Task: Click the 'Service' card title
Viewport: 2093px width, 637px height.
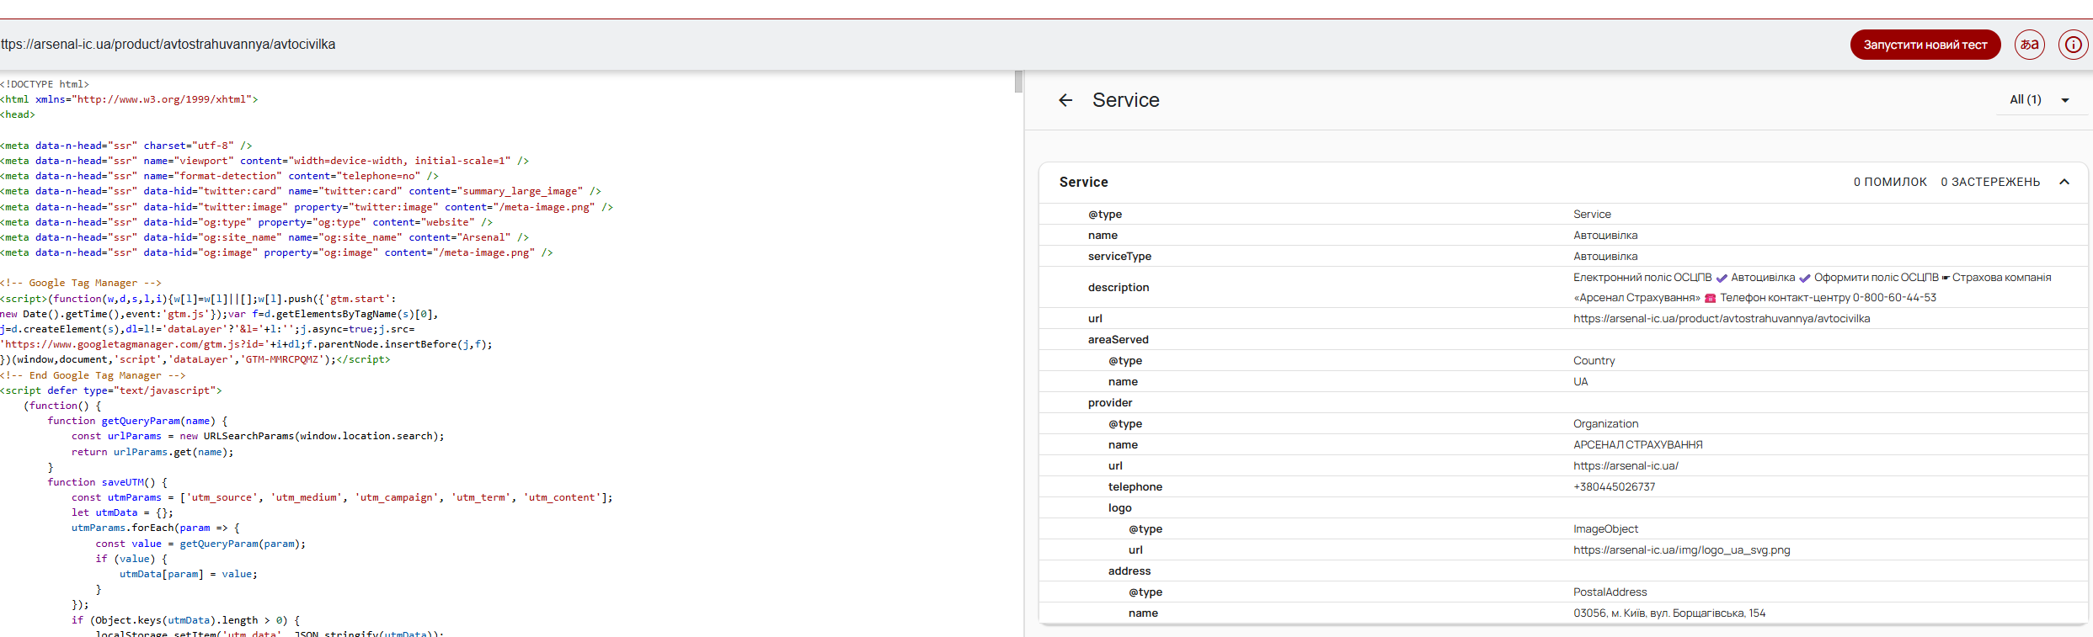Action: 1084,182
